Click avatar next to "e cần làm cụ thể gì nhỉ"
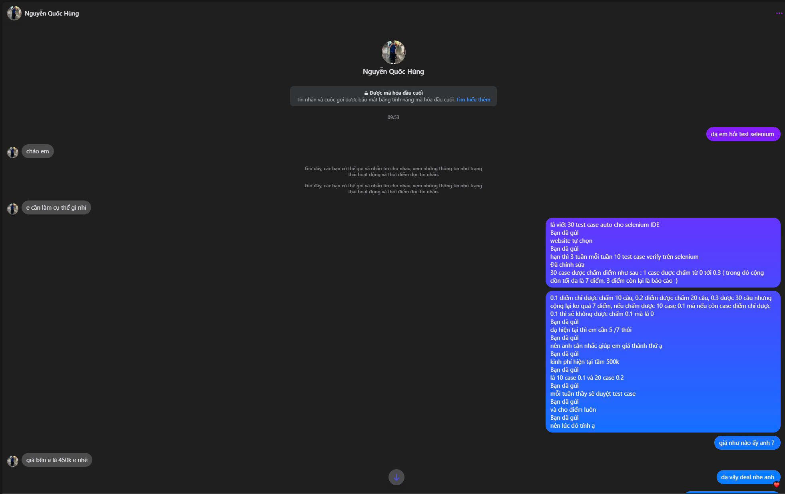Image resolution: width=785 pixels, height=494 pixels. (13, 208)
